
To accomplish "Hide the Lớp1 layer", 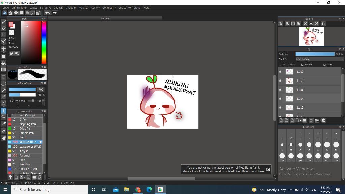I will click(280, 81).
